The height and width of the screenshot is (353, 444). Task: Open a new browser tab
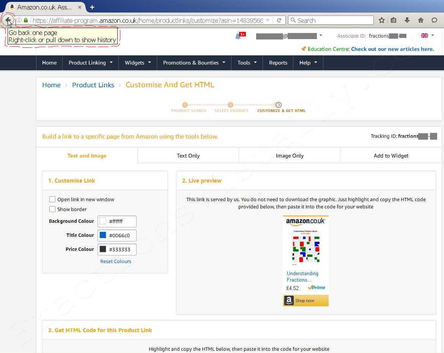click(x=92, y=7)
